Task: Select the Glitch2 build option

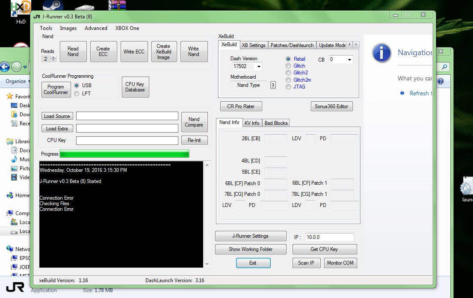Action: tap(288, 73)
